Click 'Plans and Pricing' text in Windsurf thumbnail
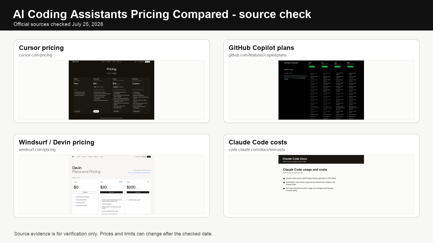 click(x=86, y=172)
